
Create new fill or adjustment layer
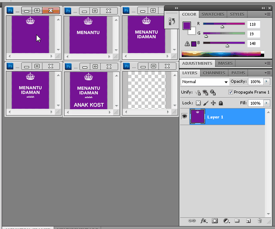click(x=226, y=221)
